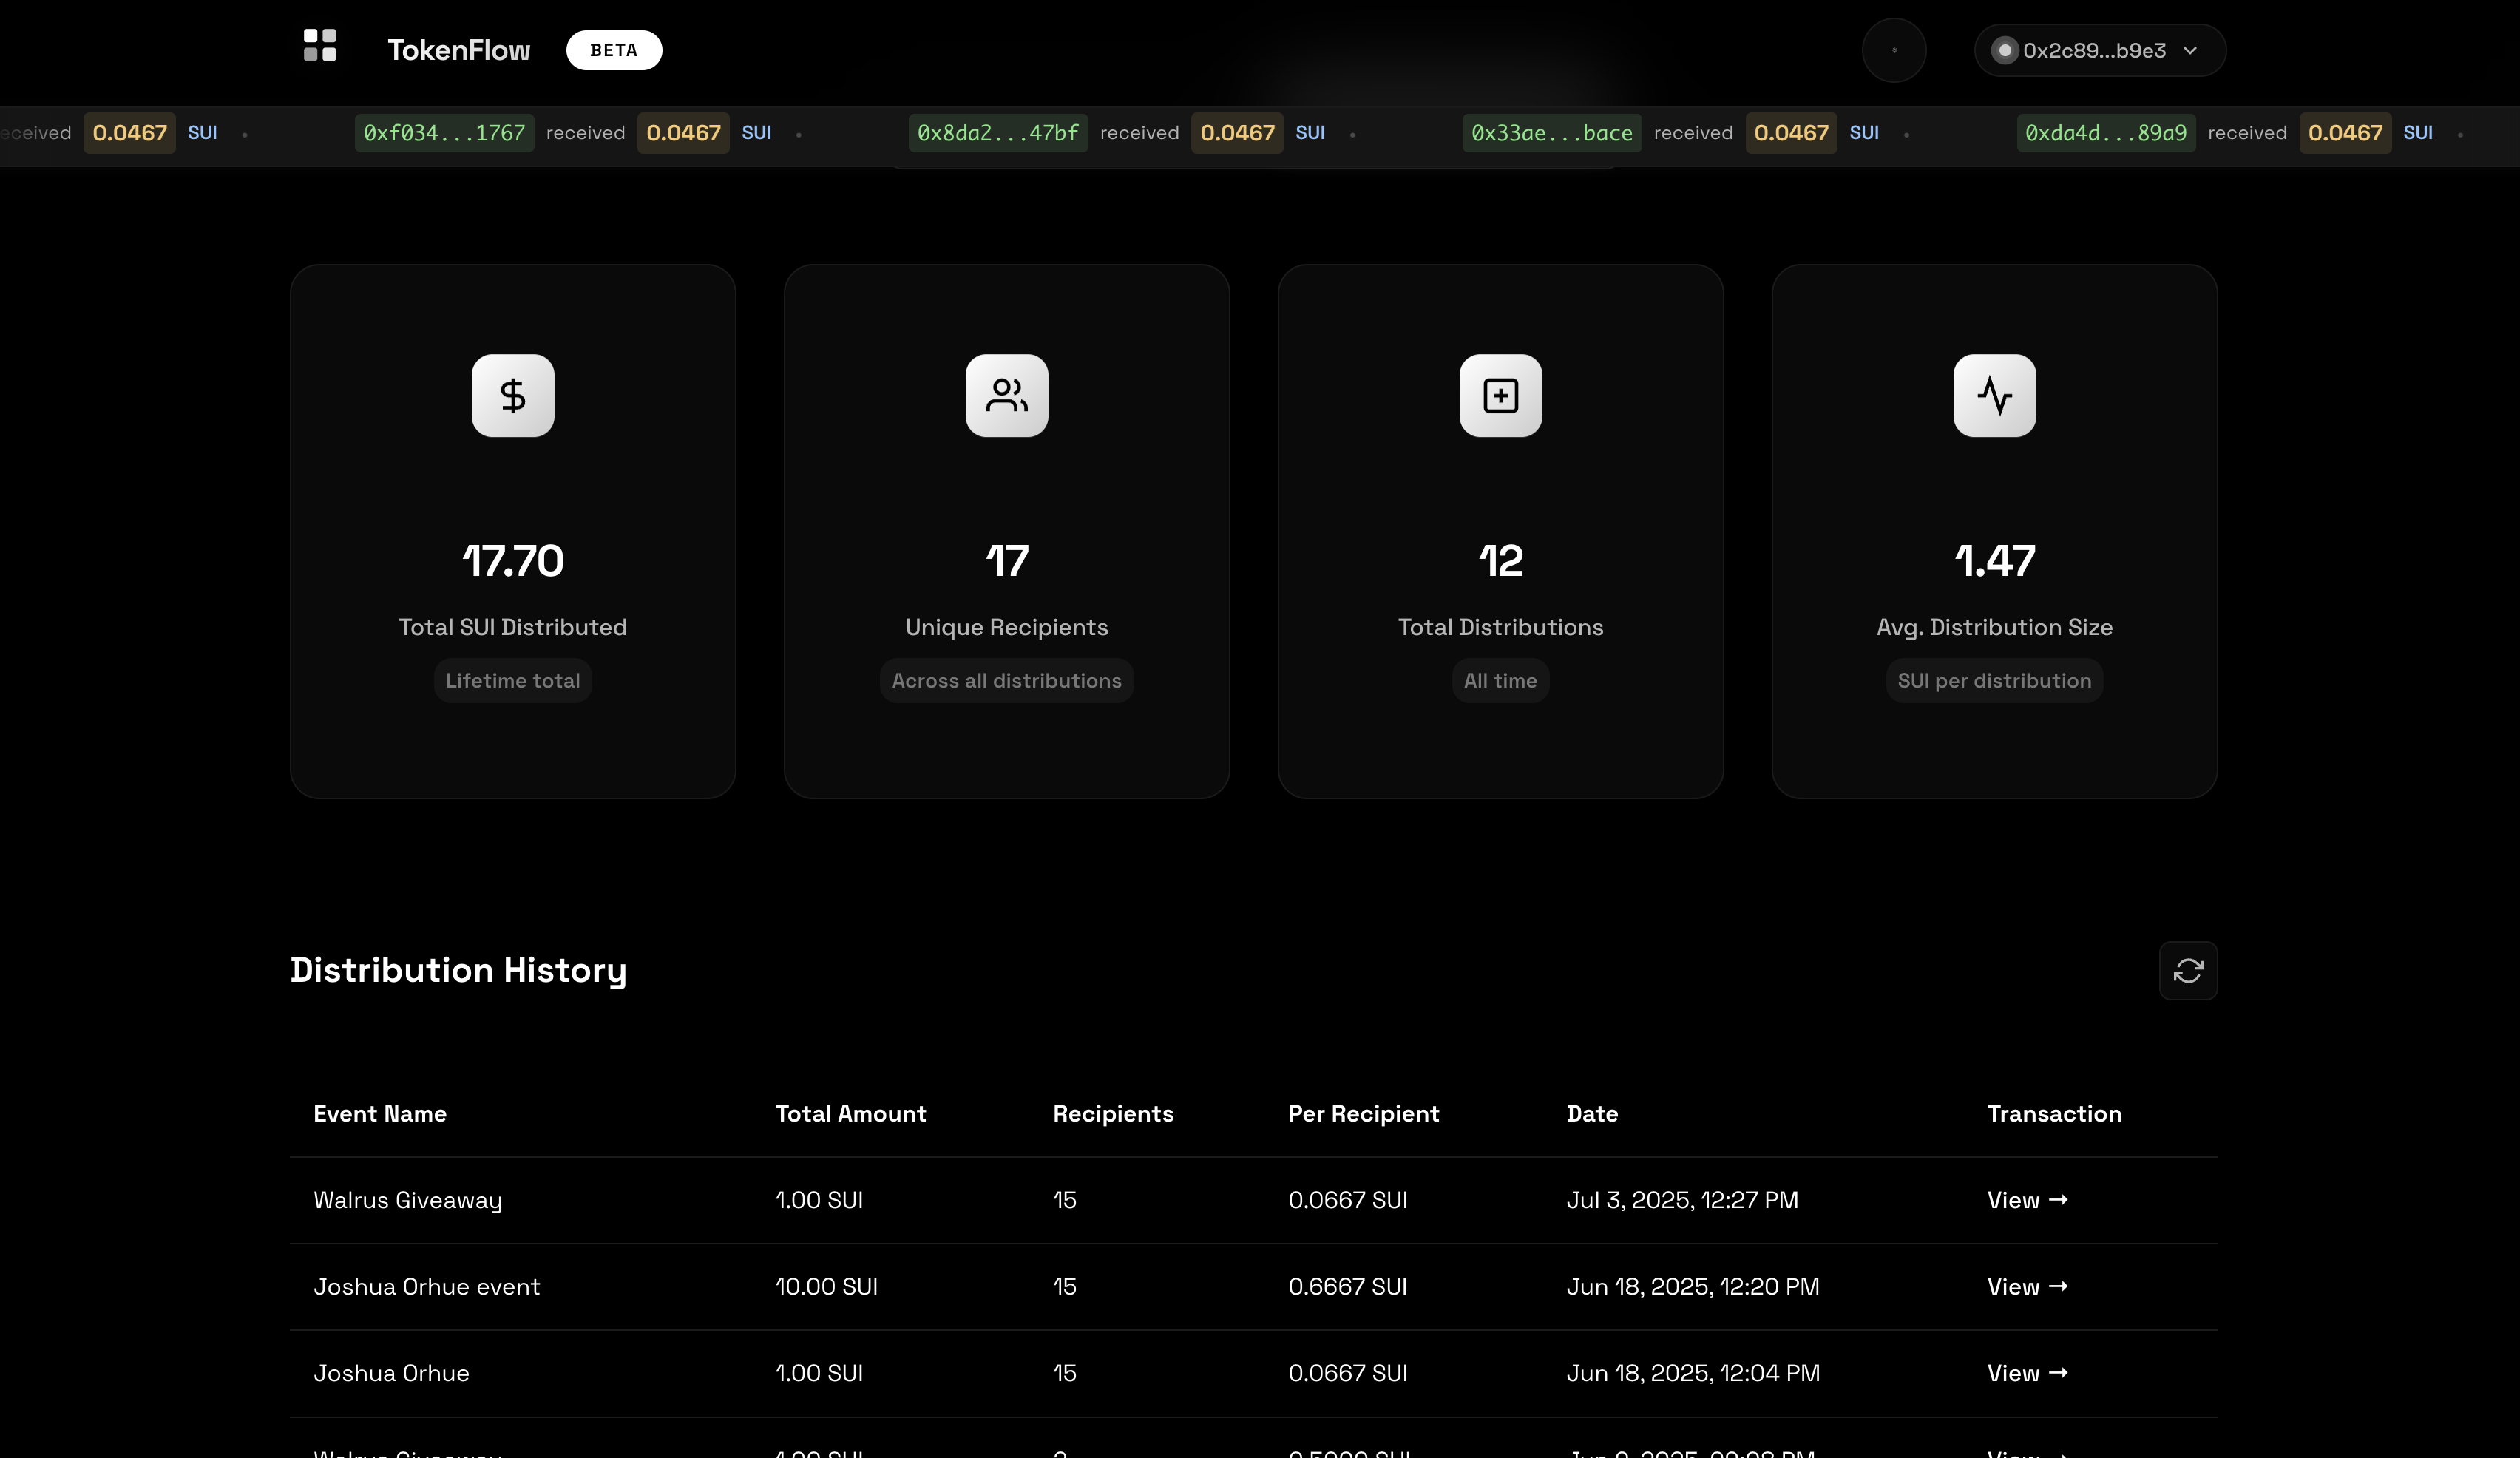Toggle the circular theme button near the wallet
The width and height of the screenshot is (2520, 1458).
[x=1894, y=50]
